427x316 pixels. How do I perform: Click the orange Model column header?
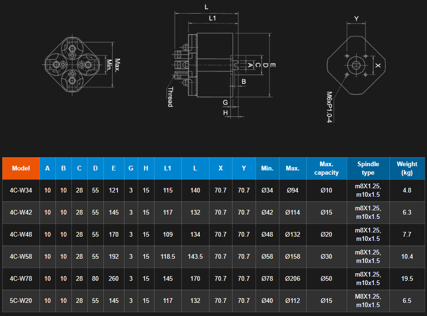point(21,168)
